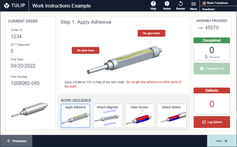Click the left No glue here label
Screen dimensions: 237x147
pos(86,50)
